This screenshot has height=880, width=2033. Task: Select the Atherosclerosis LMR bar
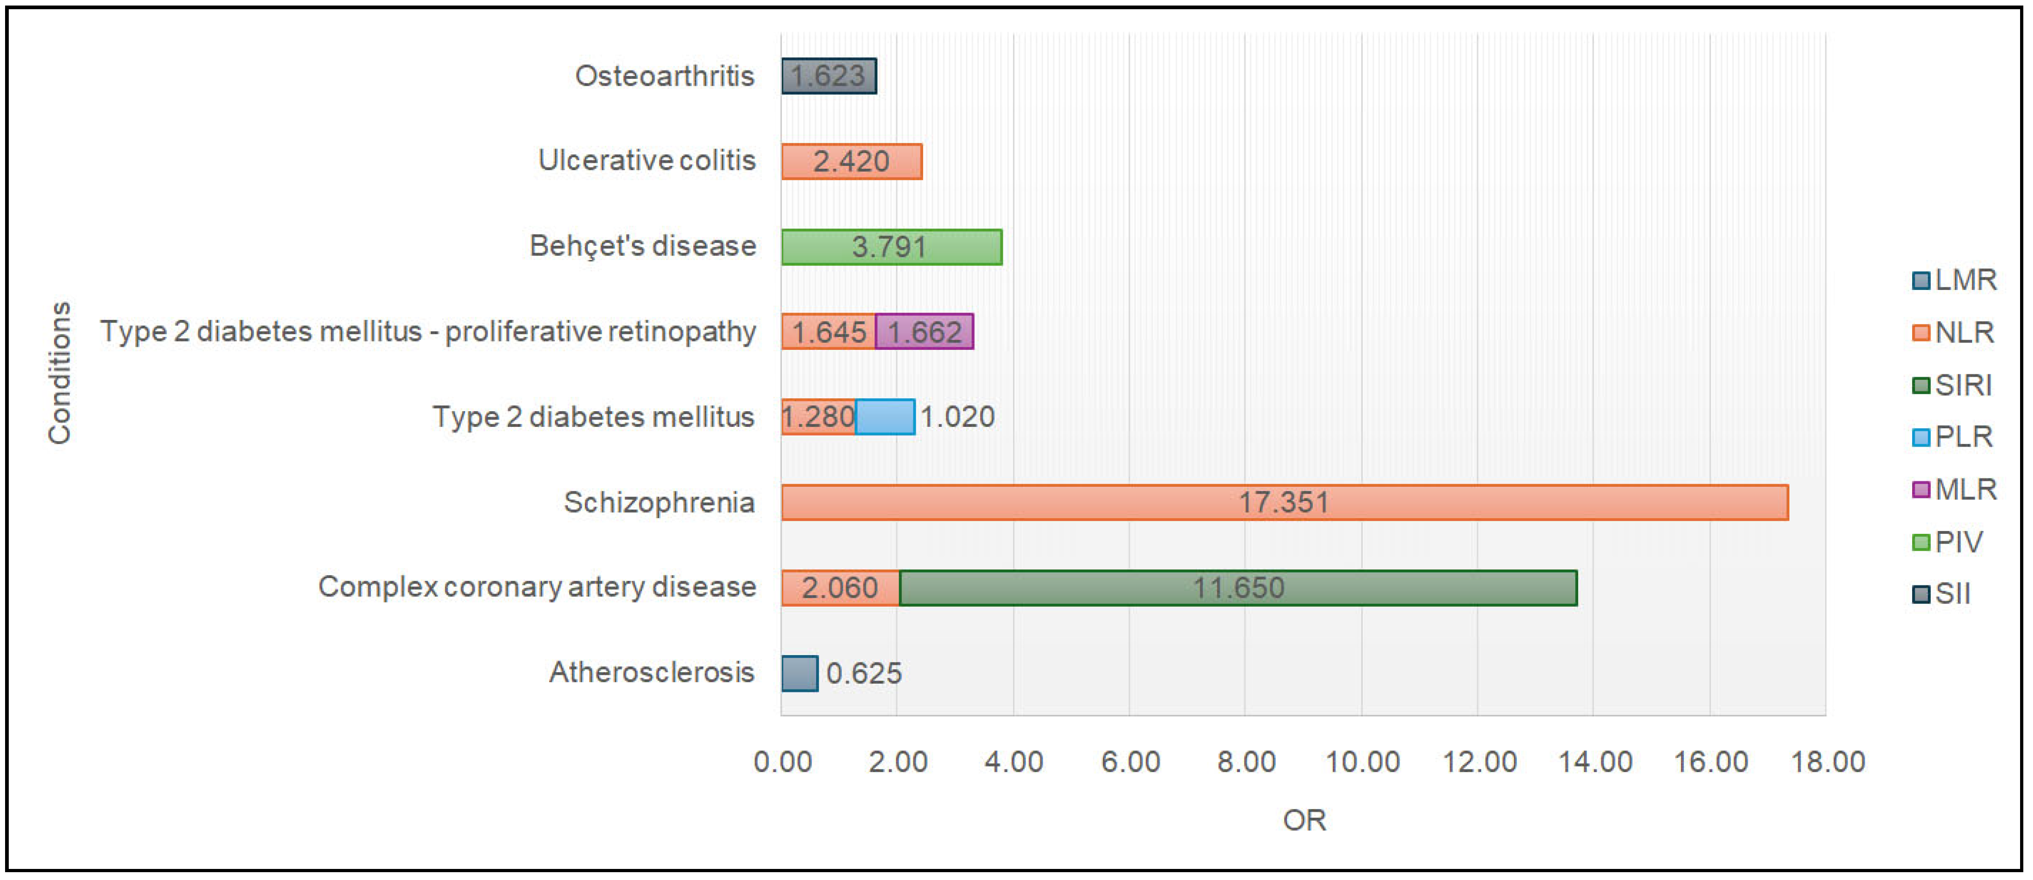(x=799, y=673)
